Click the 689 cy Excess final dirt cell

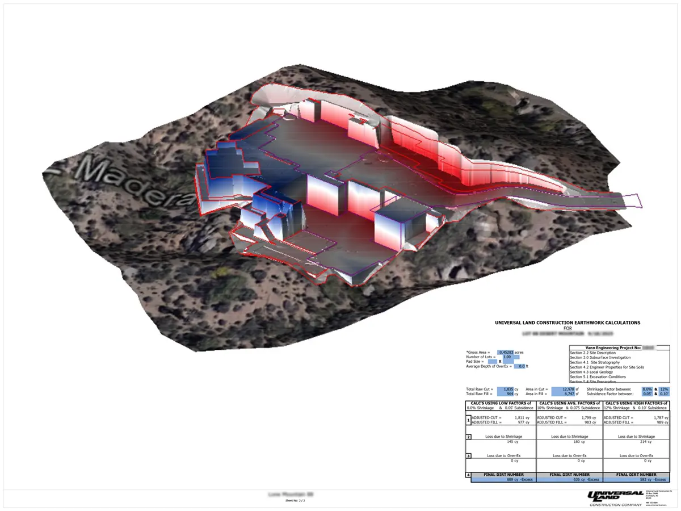[503, 480]
